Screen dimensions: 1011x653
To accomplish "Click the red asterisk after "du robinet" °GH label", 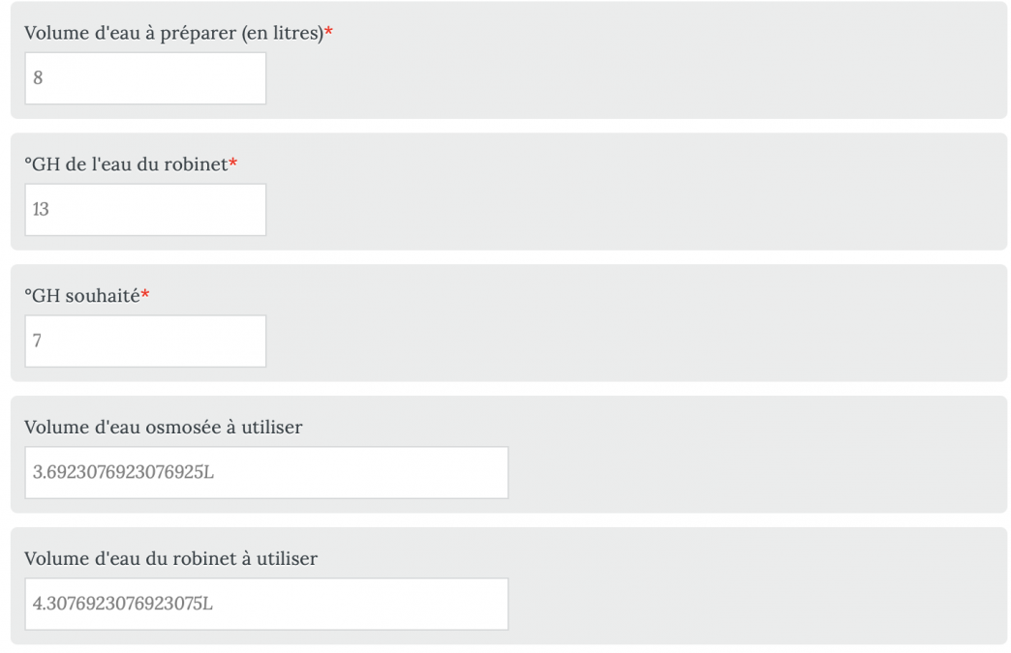I will tap(233, 163).
